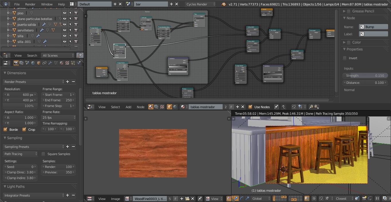Enable rotate manipulator arc in 3D view
The height and width of the screenshot is (202, 391).
242,198
